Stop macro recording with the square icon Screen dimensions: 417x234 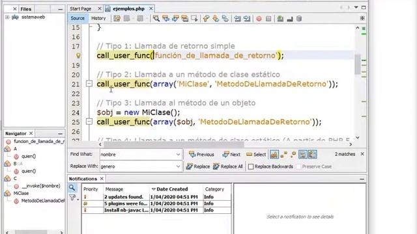point(268,19)
